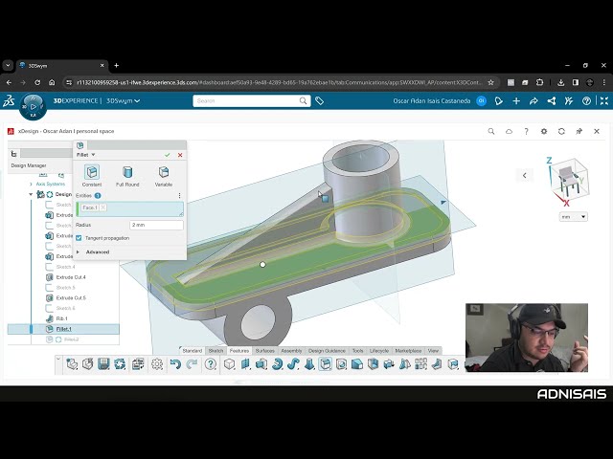Click the active Fillet toolbar icon
This screenshot has height=459, width=613.
tap(326, 364)
